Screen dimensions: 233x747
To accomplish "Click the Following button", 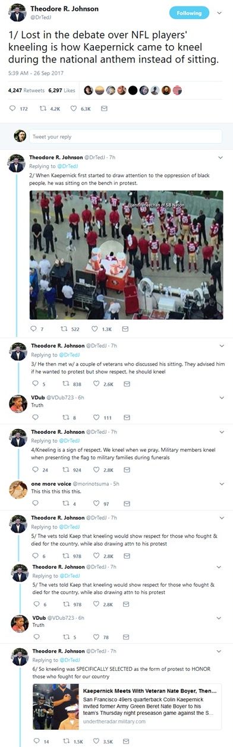I will click(x=189, y=13).
